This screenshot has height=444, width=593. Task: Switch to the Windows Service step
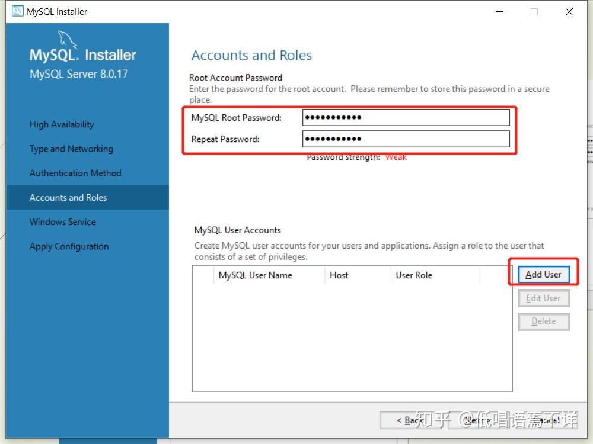coord(62,222)
